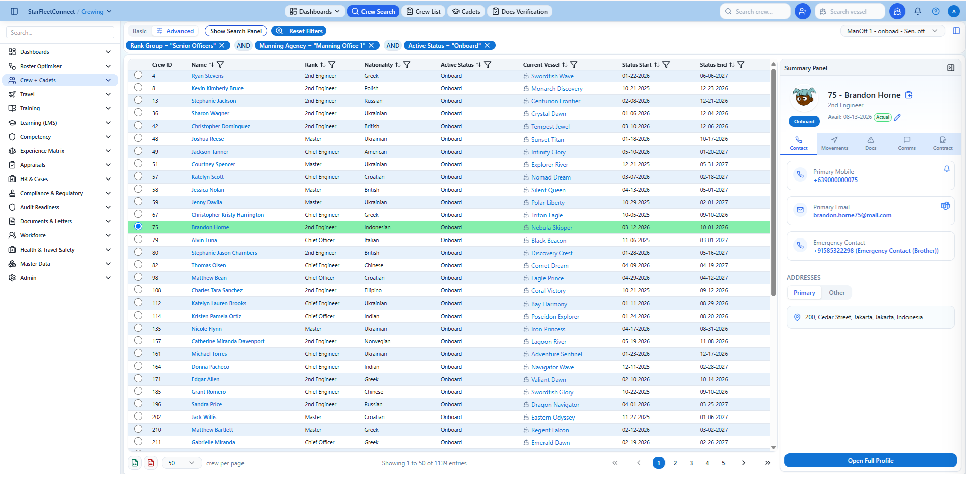The width and height of the screenshot is (967, 477).
Task: Toggle the right panel layout icon
Action: pos(956,31)
